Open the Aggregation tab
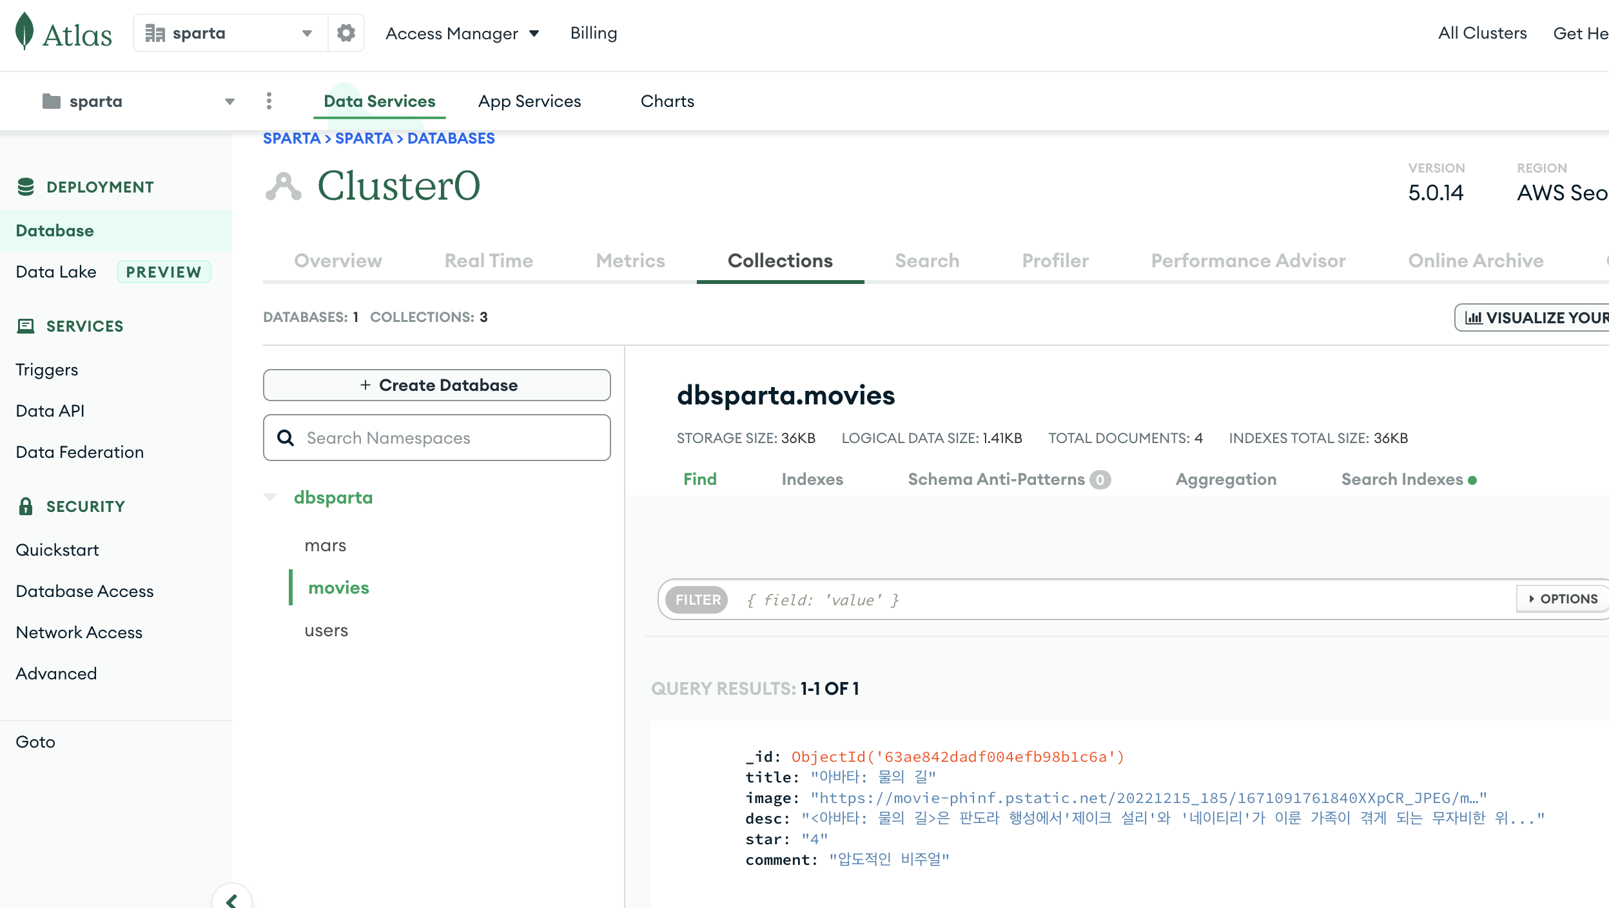Image resolution: width=1609 pixels, height=908 pixels. (1226, 479)
